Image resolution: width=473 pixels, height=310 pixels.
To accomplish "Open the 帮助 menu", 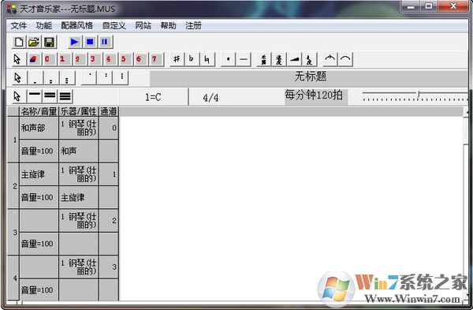I will [169, 26].
